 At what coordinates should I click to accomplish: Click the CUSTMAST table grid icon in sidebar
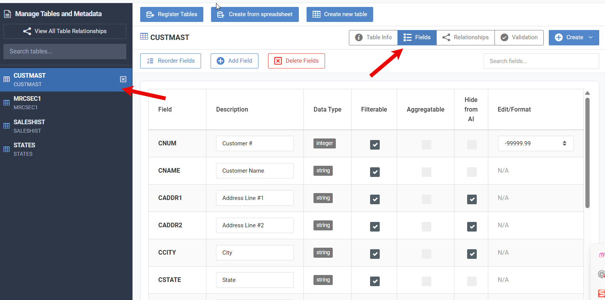pos(7,79)
